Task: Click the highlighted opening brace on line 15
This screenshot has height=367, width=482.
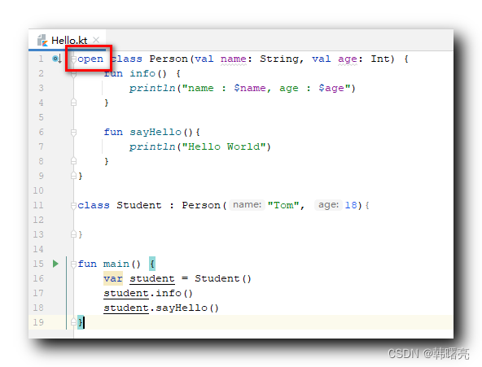Action: point(152,264)
